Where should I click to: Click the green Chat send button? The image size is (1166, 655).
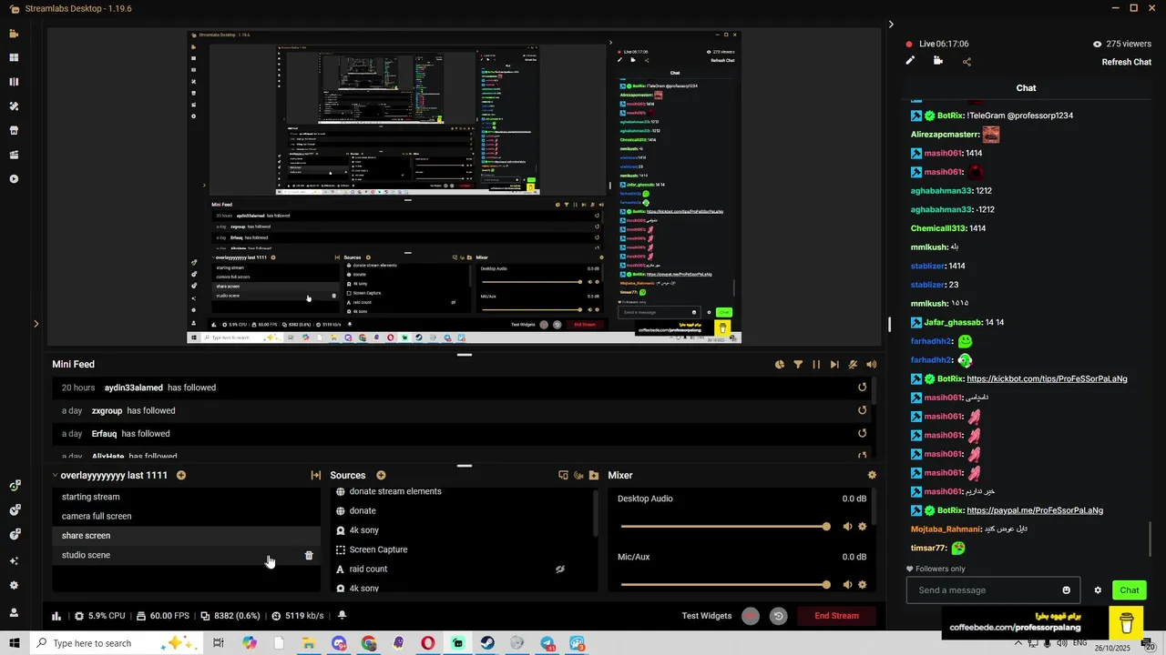pos(1130,590)
